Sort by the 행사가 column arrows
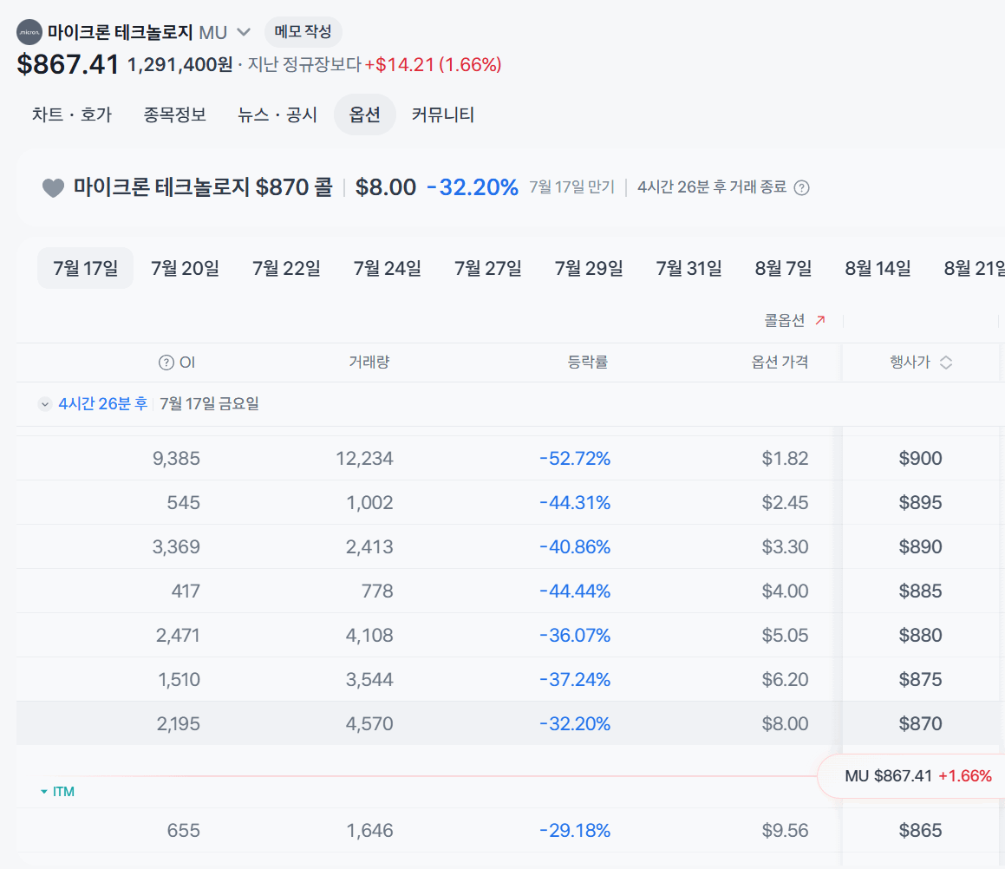 [x=946, y=363]
